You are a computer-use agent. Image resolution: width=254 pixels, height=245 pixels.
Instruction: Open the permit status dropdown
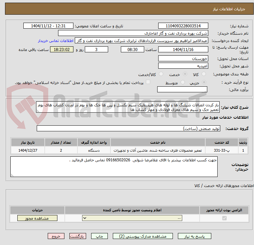click(132, 218)
